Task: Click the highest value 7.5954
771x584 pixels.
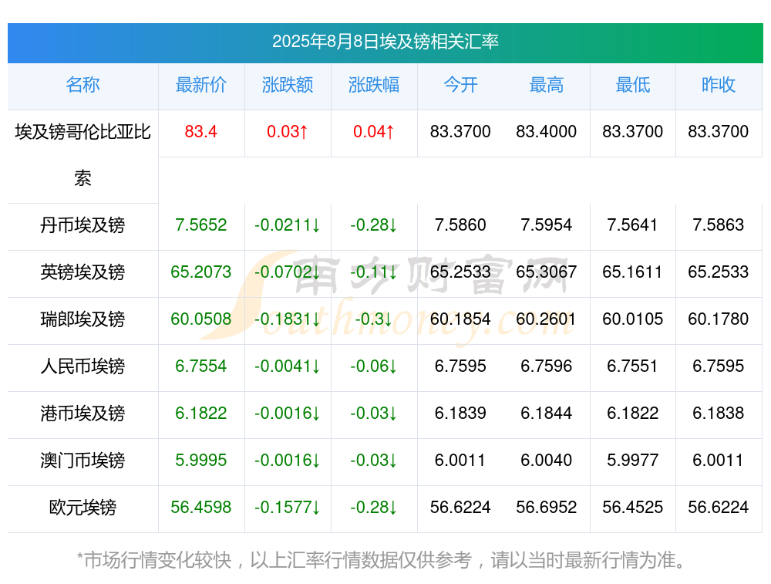Action: [547, 224]
